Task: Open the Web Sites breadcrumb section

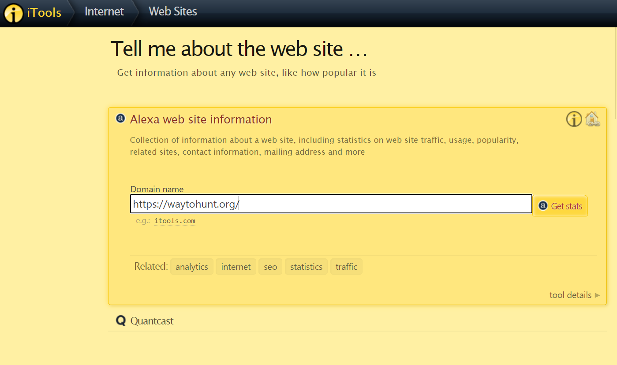Action: click(x=173, y=11)
